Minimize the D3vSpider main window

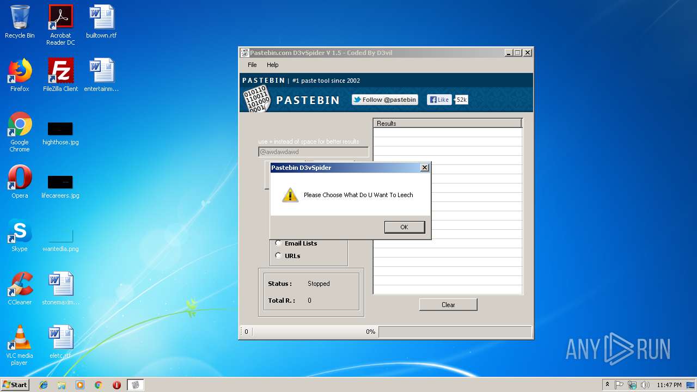(x=509, y=53)
